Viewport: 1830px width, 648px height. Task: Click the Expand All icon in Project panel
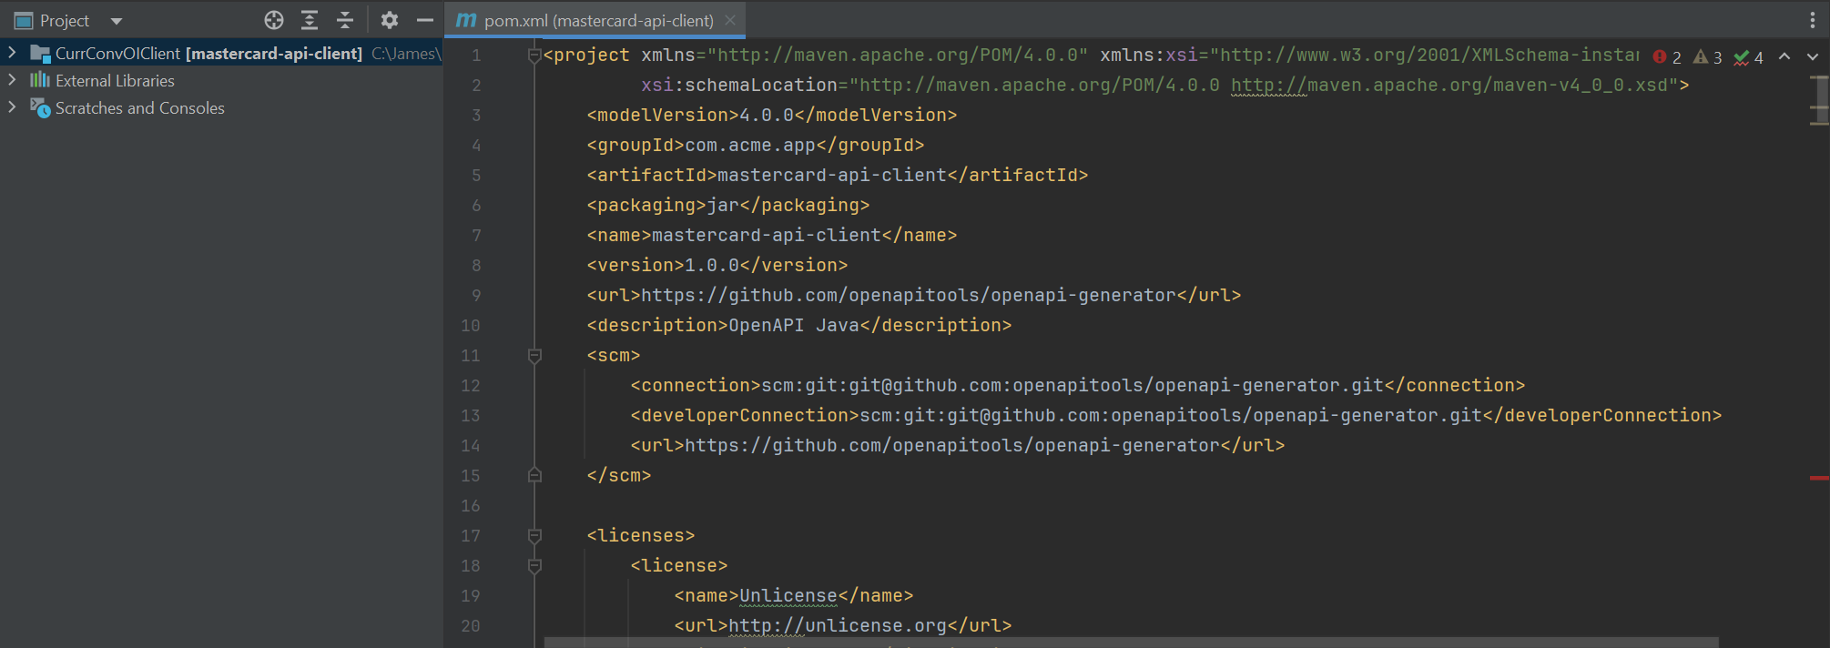point(310,20)
